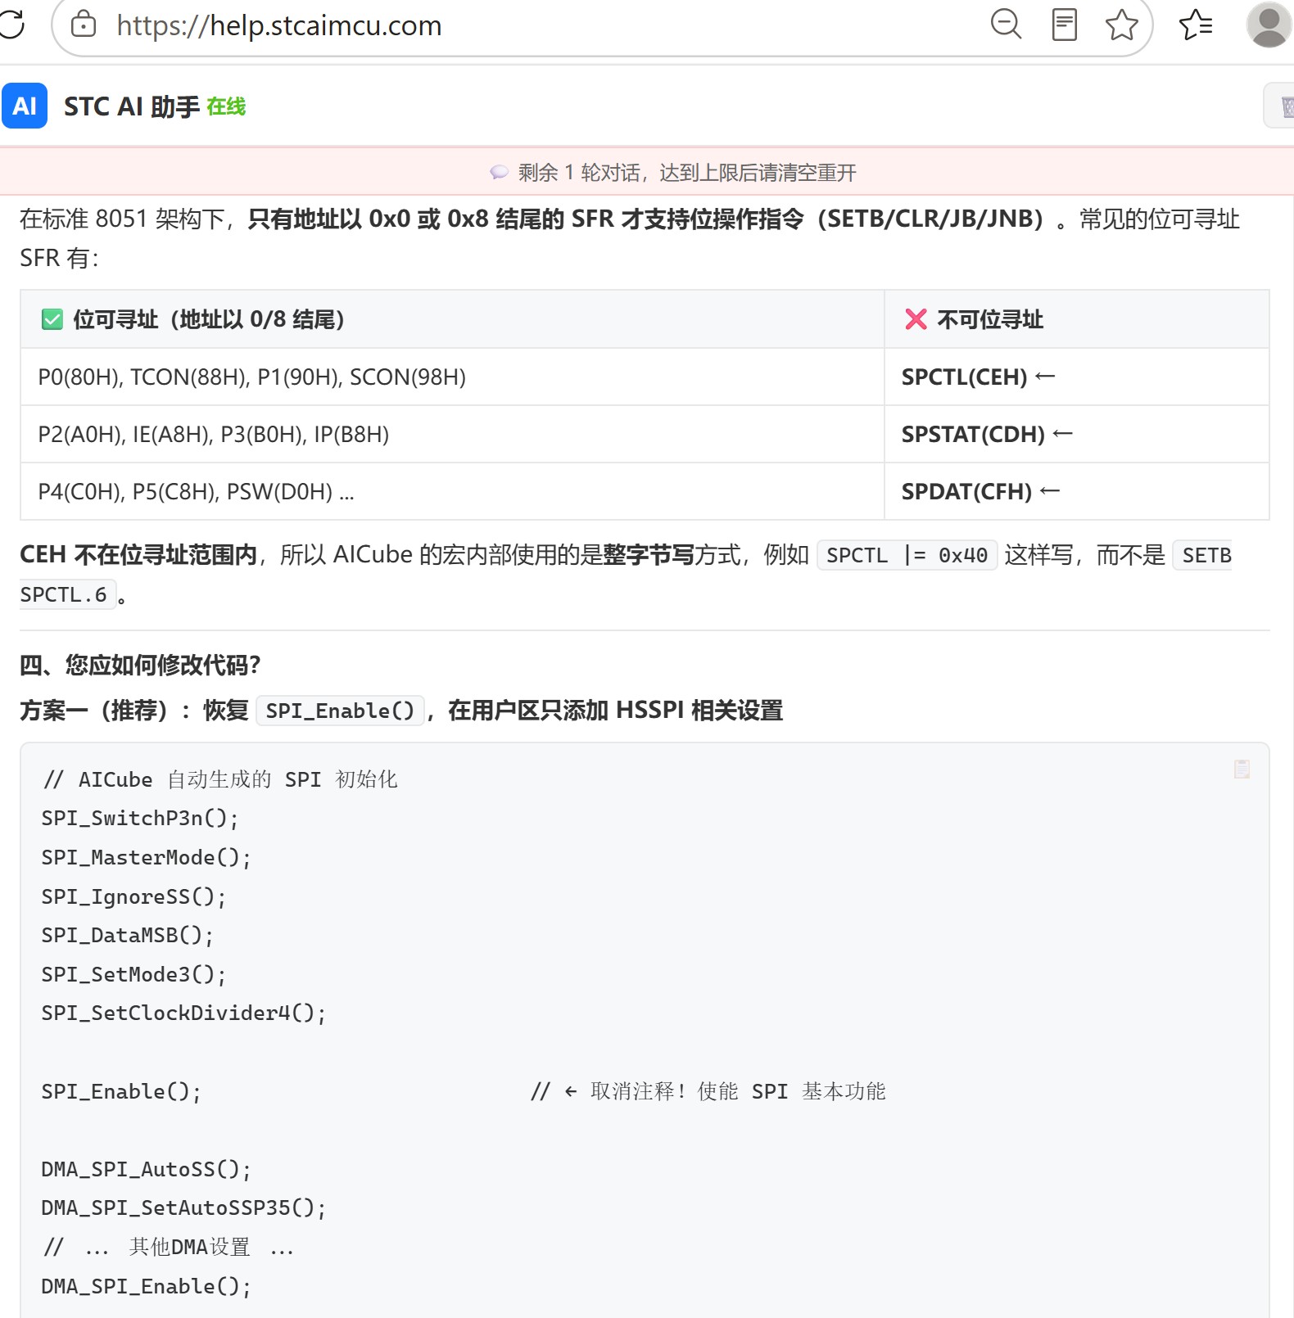
Task: Click the comment // AICube 自动生成的 SPI 初始化
Action: [x=220, y=779]
